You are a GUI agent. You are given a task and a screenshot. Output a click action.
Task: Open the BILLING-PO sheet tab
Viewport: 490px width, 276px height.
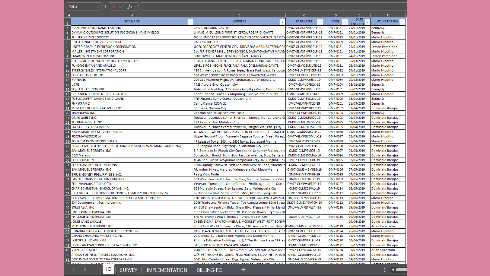point(209,270)
